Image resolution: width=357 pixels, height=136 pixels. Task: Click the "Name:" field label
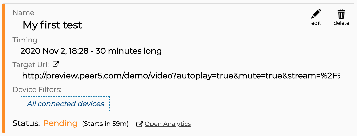[24, 12]
